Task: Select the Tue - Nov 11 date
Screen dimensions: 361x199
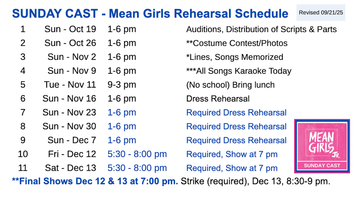Action: [70, 85]
